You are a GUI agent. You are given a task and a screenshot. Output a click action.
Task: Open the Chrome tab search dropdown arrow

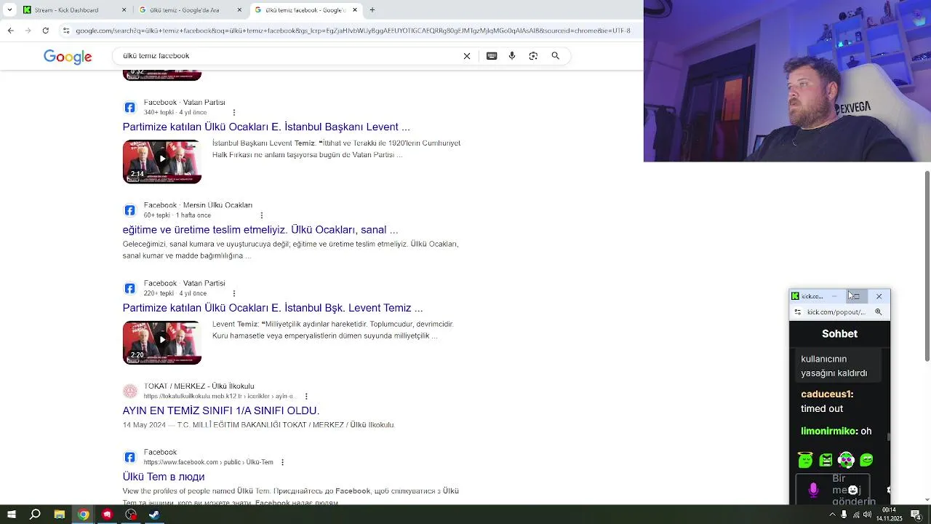tap(9, 9)
